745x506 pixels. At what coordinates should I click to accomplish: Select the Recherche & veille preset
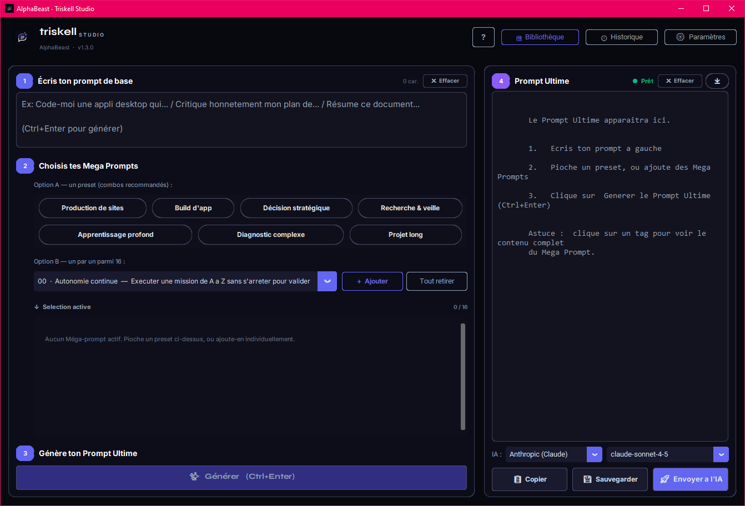410,208
